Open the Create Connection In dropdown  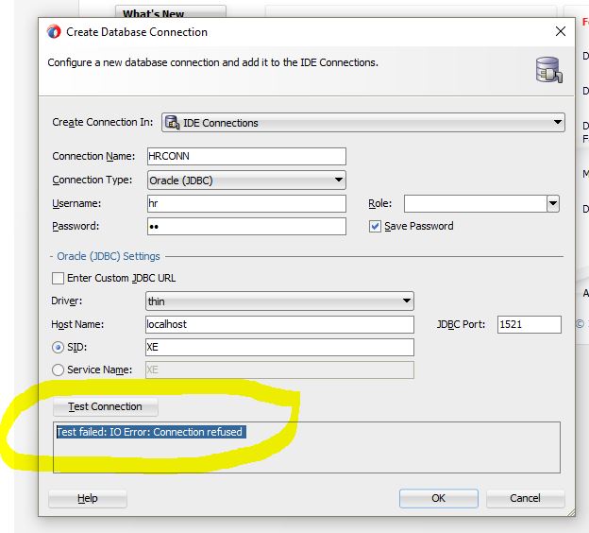558,122
